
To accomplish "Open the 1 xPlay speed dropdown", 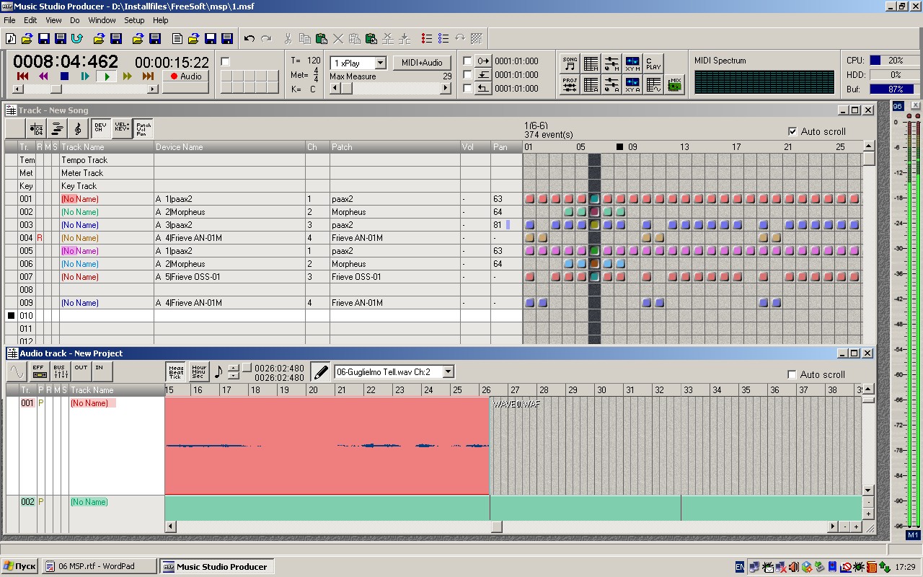I will point(380,63).
